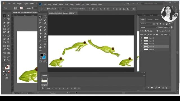Toggle the Auto-Select checkbox
180x101 pixels.
coord(48,9)
